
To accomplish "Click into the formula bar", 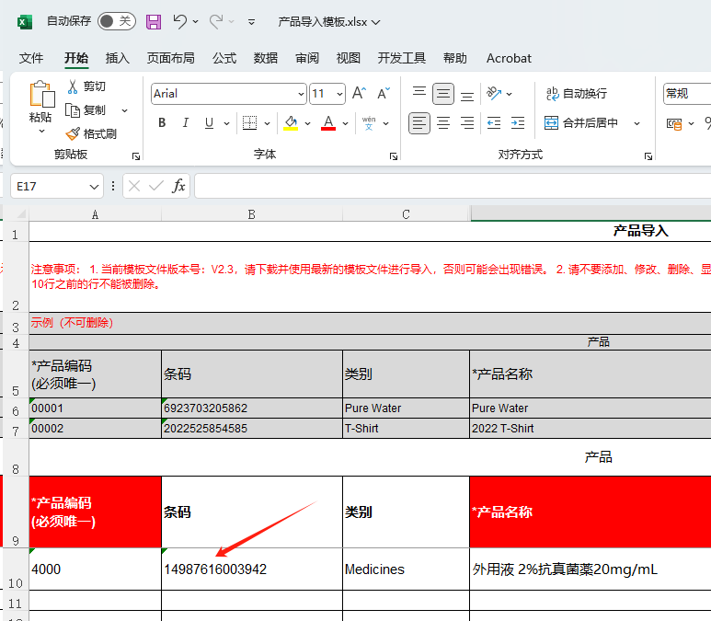I will pyautogui.click(x=453, y=186).
